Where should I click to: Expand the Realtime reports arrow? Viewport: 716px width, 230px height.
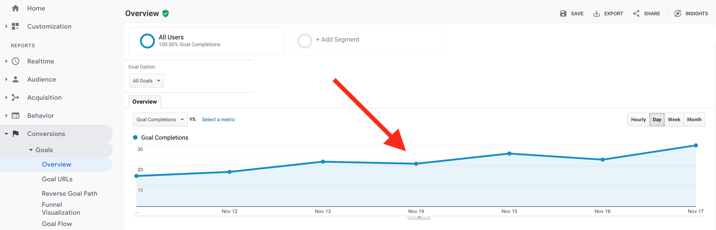point(6,61)
